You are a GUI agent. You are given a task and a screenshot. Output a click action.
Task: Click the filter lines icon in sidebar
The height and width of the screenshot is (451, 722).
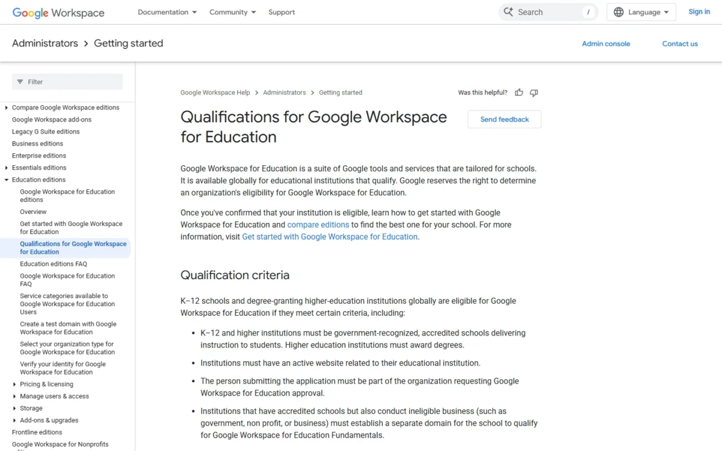pyautogui.click(x=20, y=82)
